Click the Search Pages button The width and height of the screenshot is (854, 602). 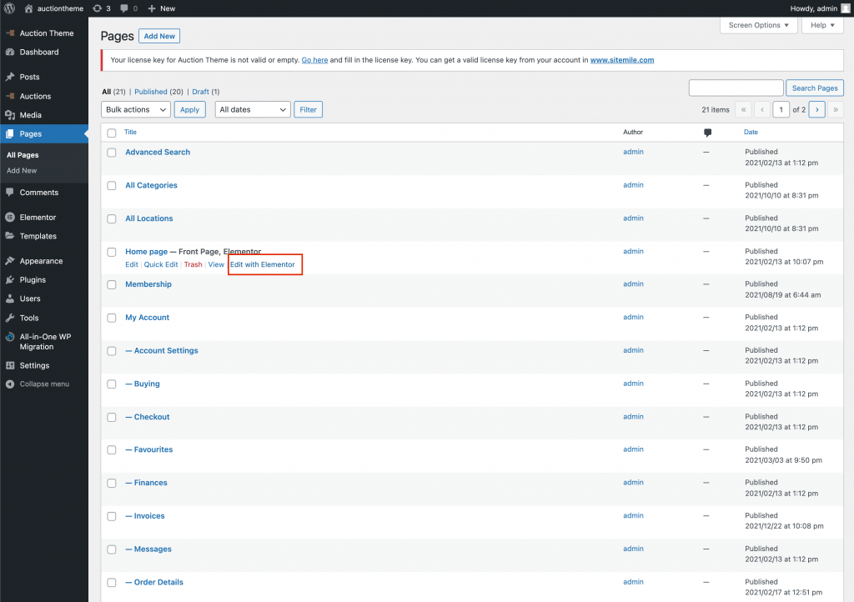tap(815, 88)
